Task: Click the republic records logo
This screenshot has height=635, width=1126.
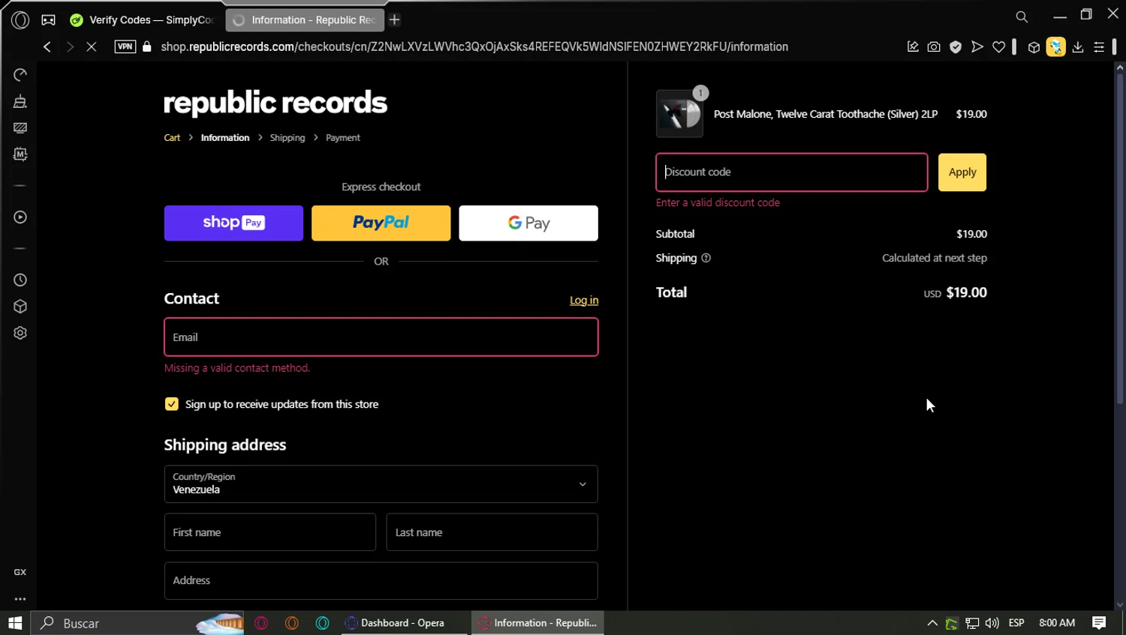Action: [275, 103]
